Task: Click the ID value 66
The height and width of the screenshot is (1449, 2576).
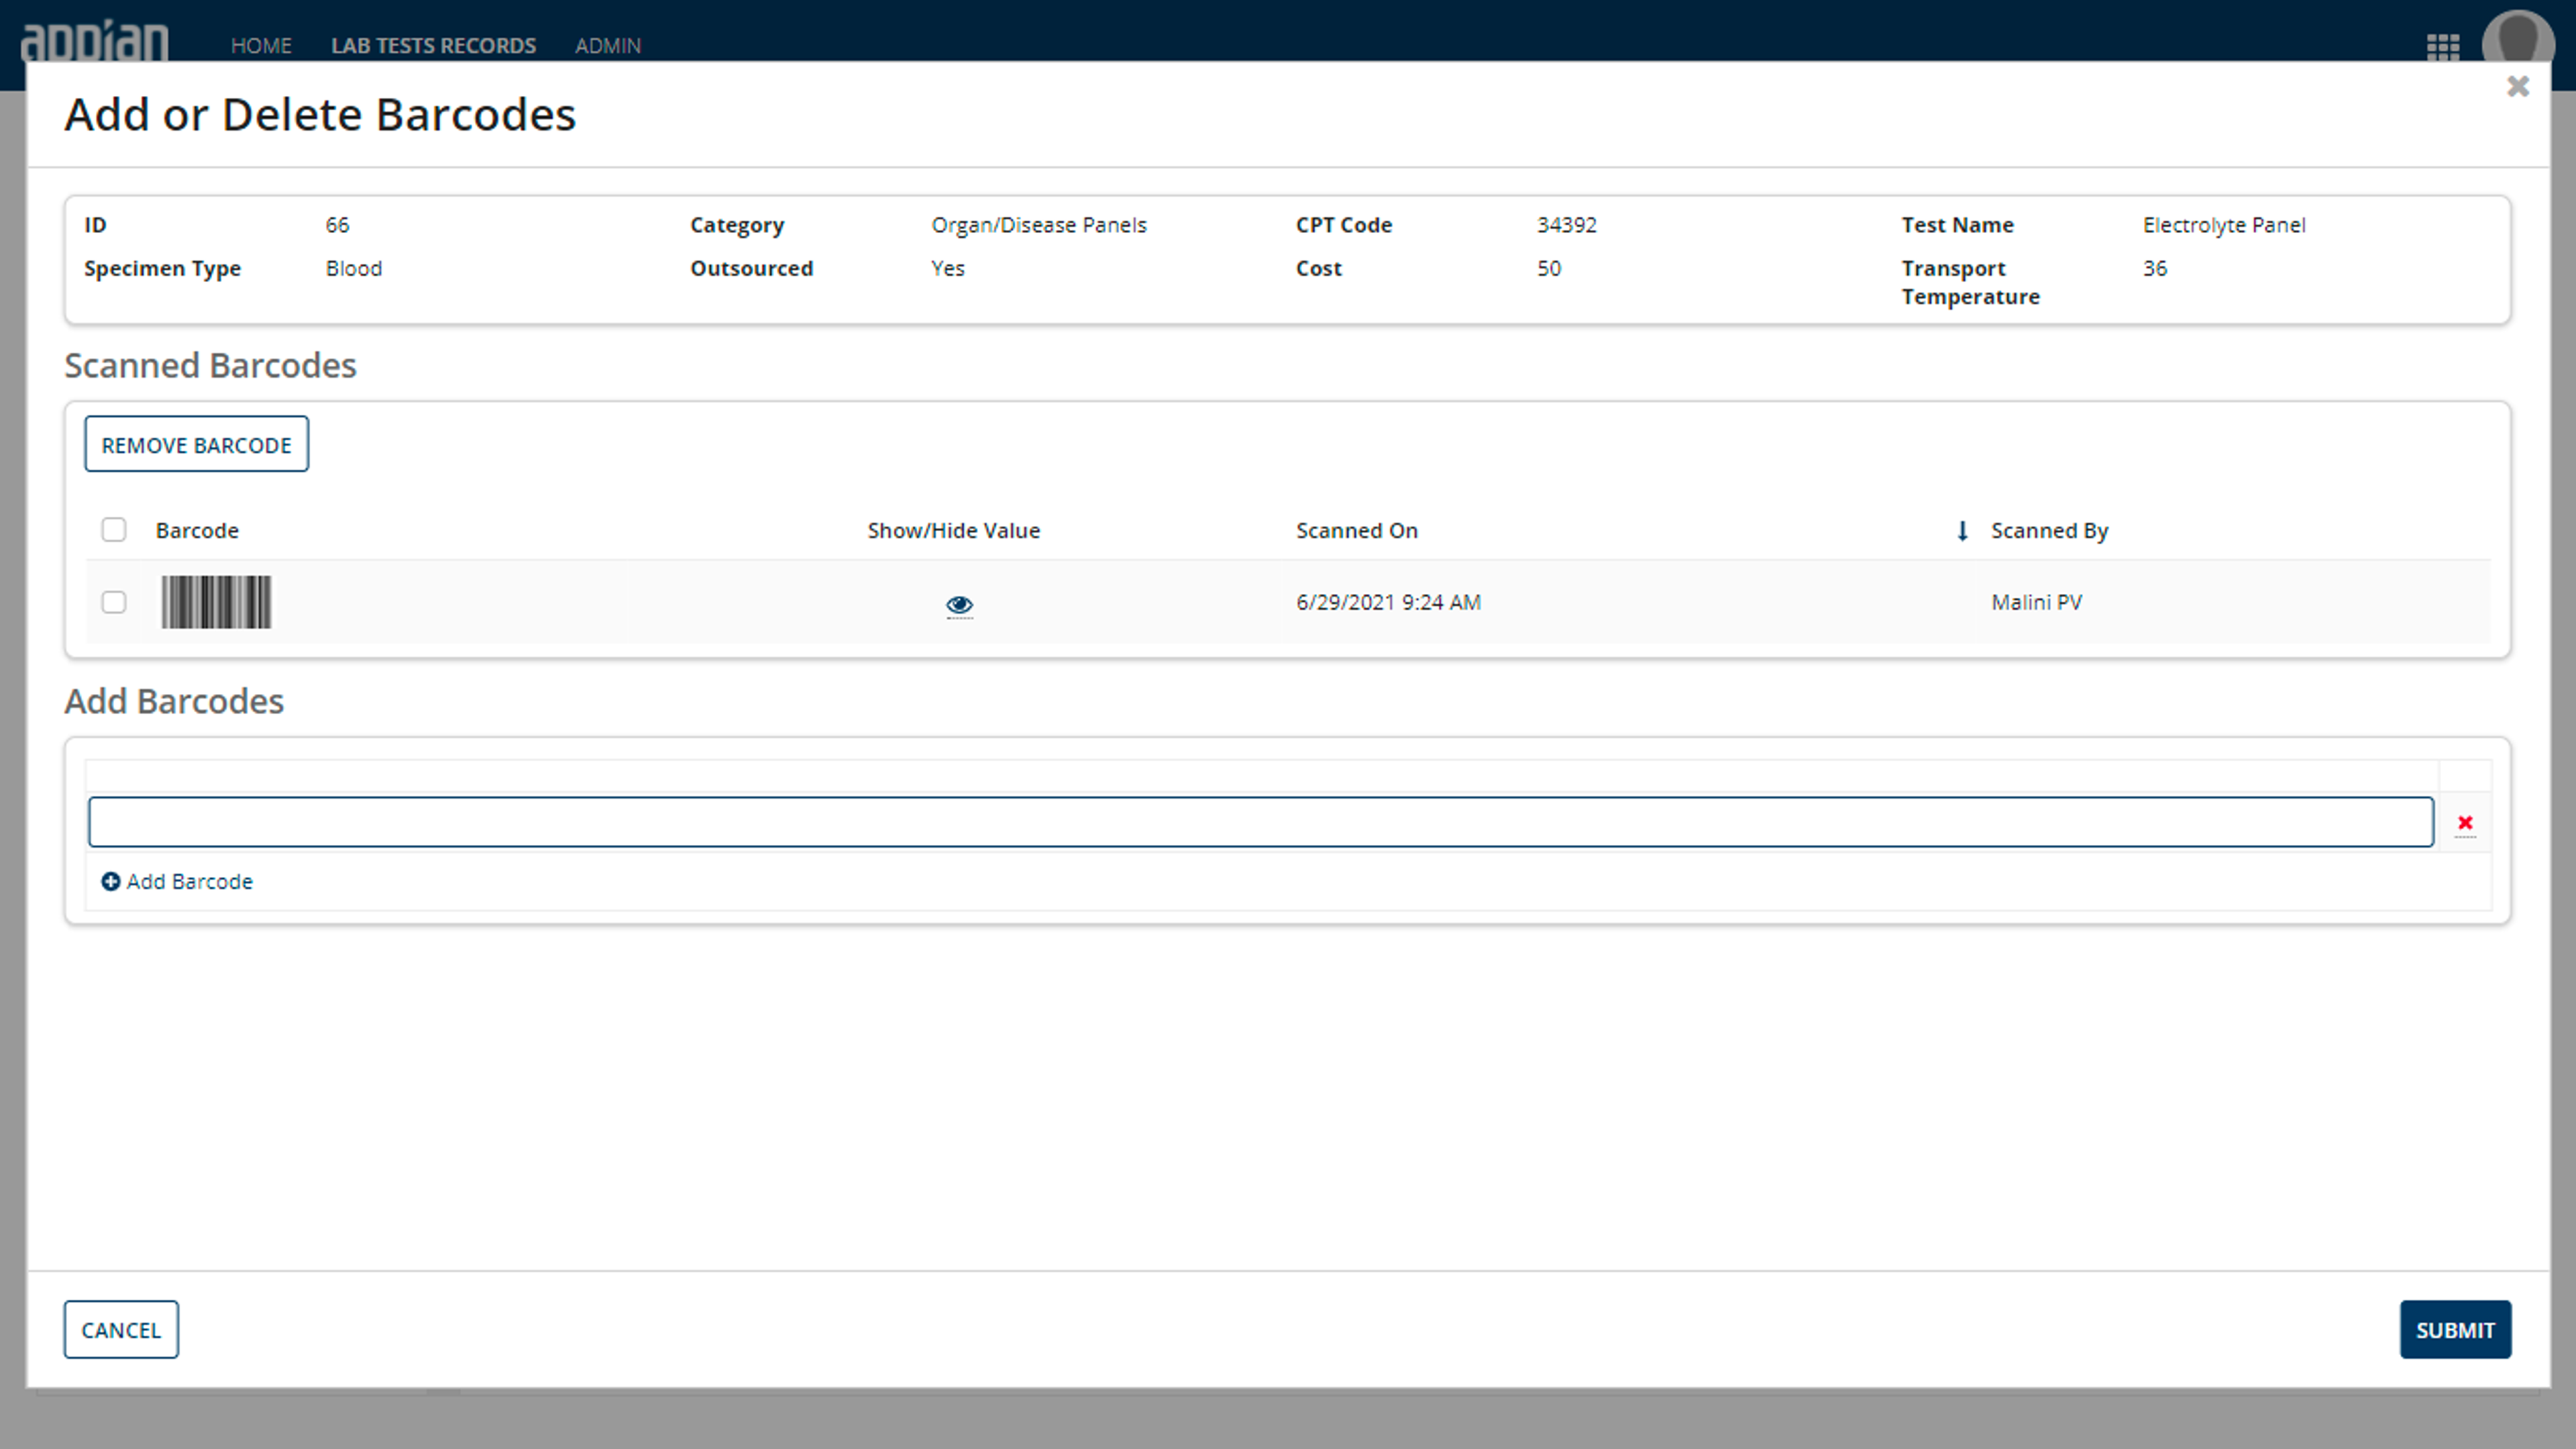Action: pyautogui.click(x=337, y=225)
